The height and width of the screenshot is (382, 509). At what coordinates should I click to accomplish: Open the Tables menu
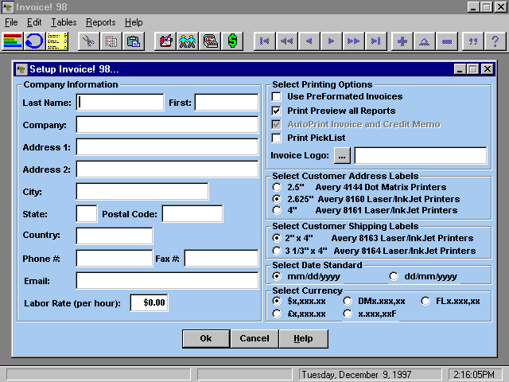coord(64,22)
